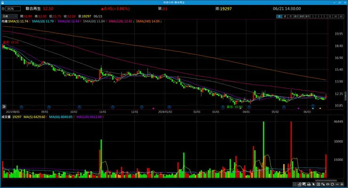Click the magnifier window zoom icon in bottom toolbar

tap(304, 184)
